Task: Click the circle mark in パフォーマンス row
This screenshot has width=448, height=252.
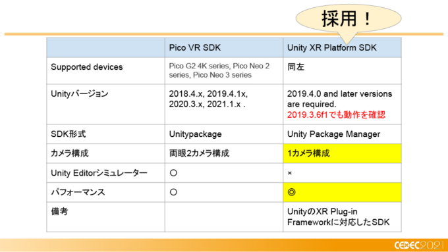Action: click(173, 192)
